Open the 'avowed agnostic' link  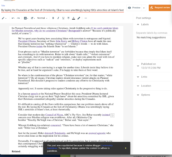97,133
